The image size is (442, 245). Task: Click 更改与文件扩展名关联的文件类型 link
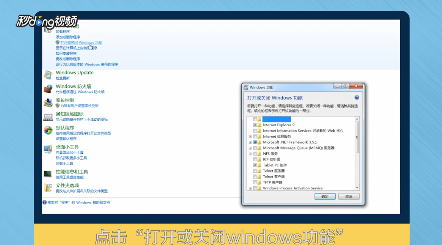click(x=82, y=191)
